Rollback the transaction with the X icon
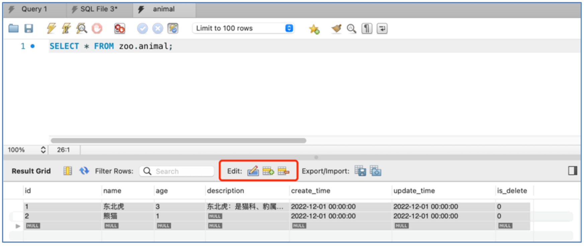The image size is (585, 248). pos(158,28)
